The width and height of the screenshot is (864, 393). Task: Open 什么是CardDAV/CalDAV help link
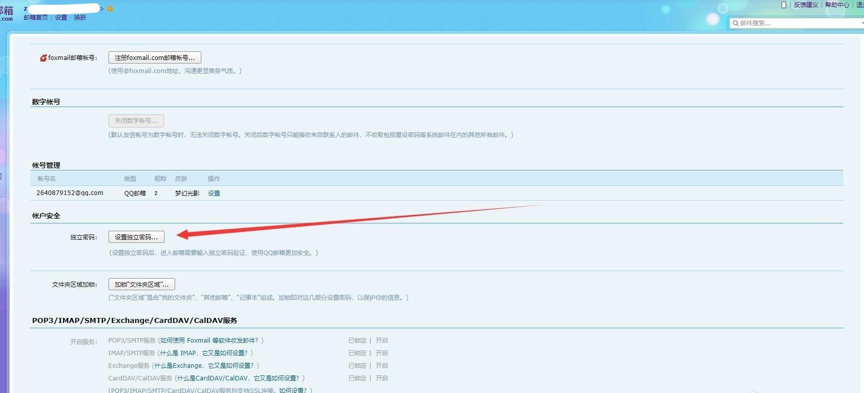238,378
